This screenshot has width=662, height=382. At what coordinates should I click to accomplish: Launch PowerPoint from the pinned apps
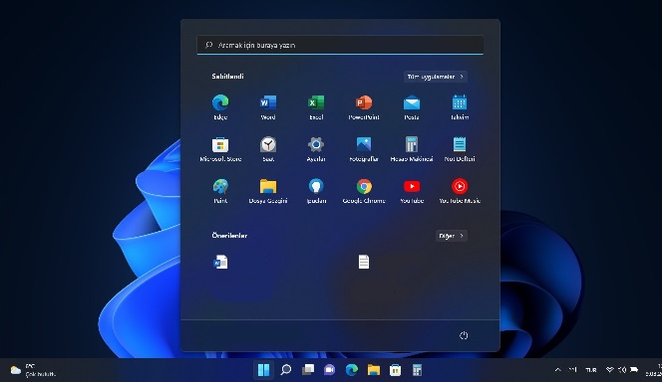click(364, 107)
